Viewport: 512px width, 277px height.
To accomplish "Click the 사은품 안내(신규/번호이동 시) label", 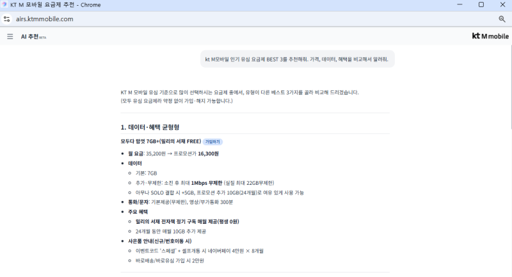I will [x=159, y=241].
